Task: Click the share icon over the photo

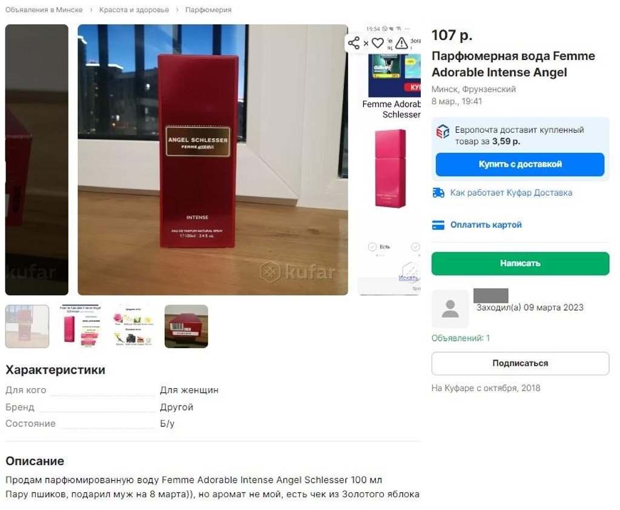Action: pos(354,43)
